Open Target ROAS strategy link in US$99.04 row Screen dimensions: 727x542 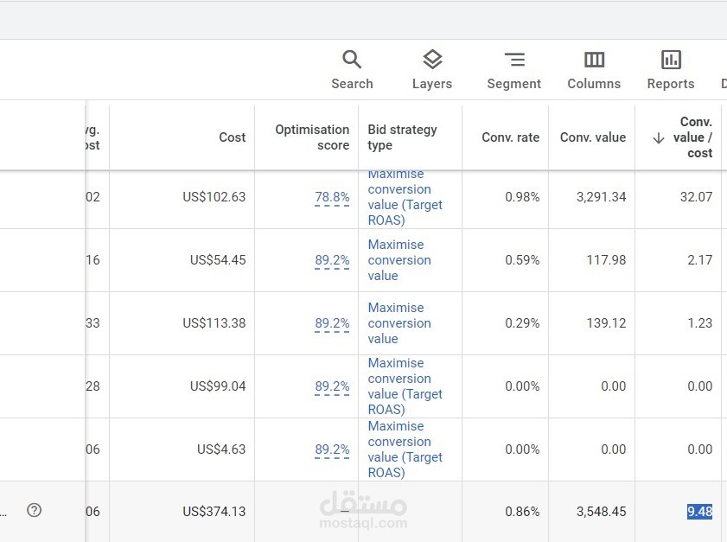tap(405, 386)
